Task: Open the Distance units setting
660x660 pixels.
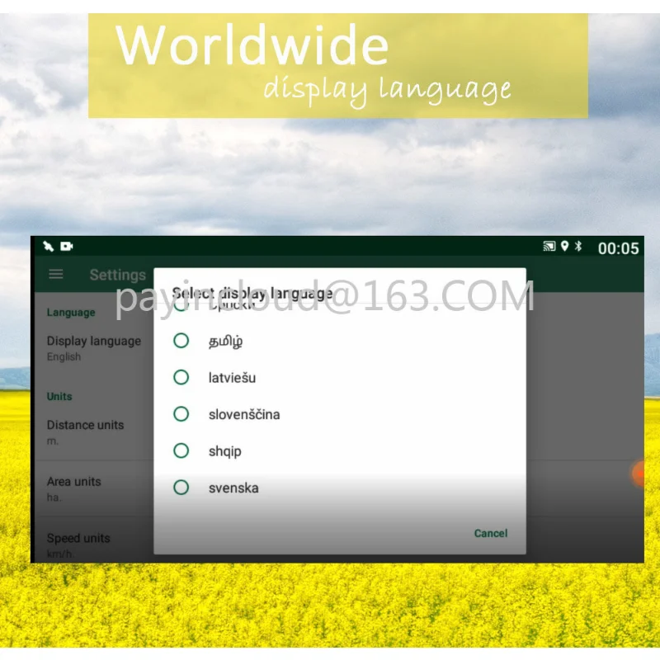Action: 94,432
